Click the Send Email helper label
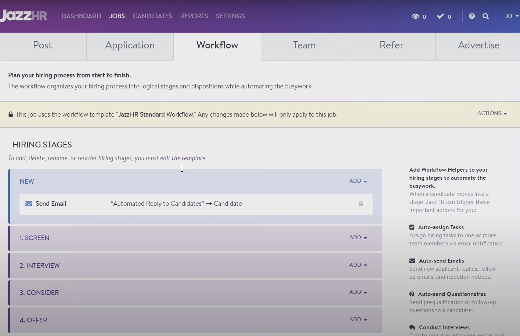520x336 pixels. click(51, 204)
